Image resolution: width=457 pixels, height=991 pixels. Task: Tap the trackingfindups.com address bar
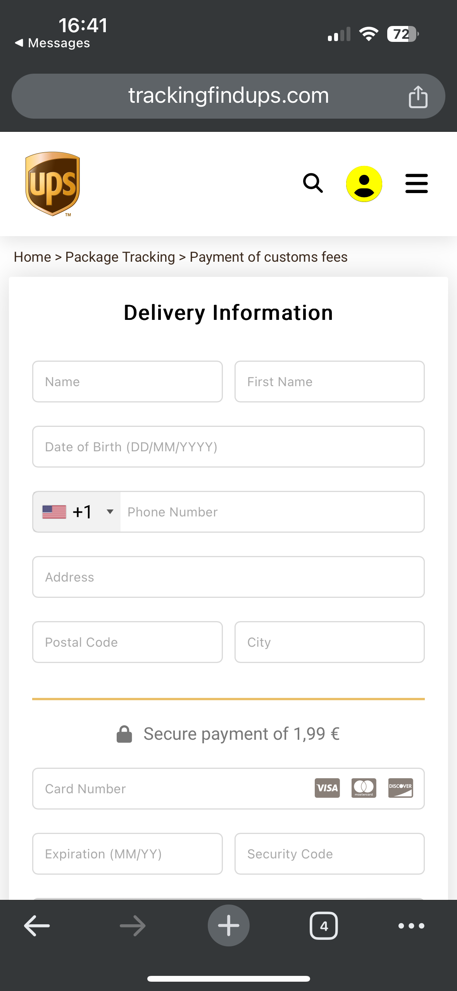coord(228,96)
